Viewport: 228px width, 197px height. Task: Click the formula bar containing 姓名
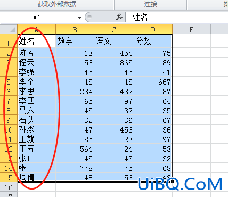coord(177,18)
